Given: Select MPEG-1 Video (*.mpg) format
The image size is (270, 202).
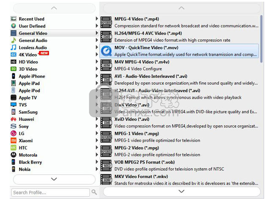Looking at the screenshot, I should coord(179,137).
